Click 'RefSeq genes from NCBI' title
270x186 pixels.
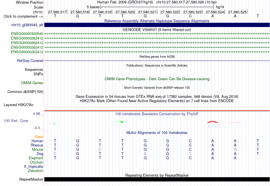pyautogui.click(x=157, y=57)
